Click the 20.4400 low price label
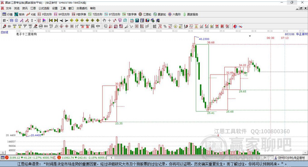 pyautogui.click(x=36, y=135)
